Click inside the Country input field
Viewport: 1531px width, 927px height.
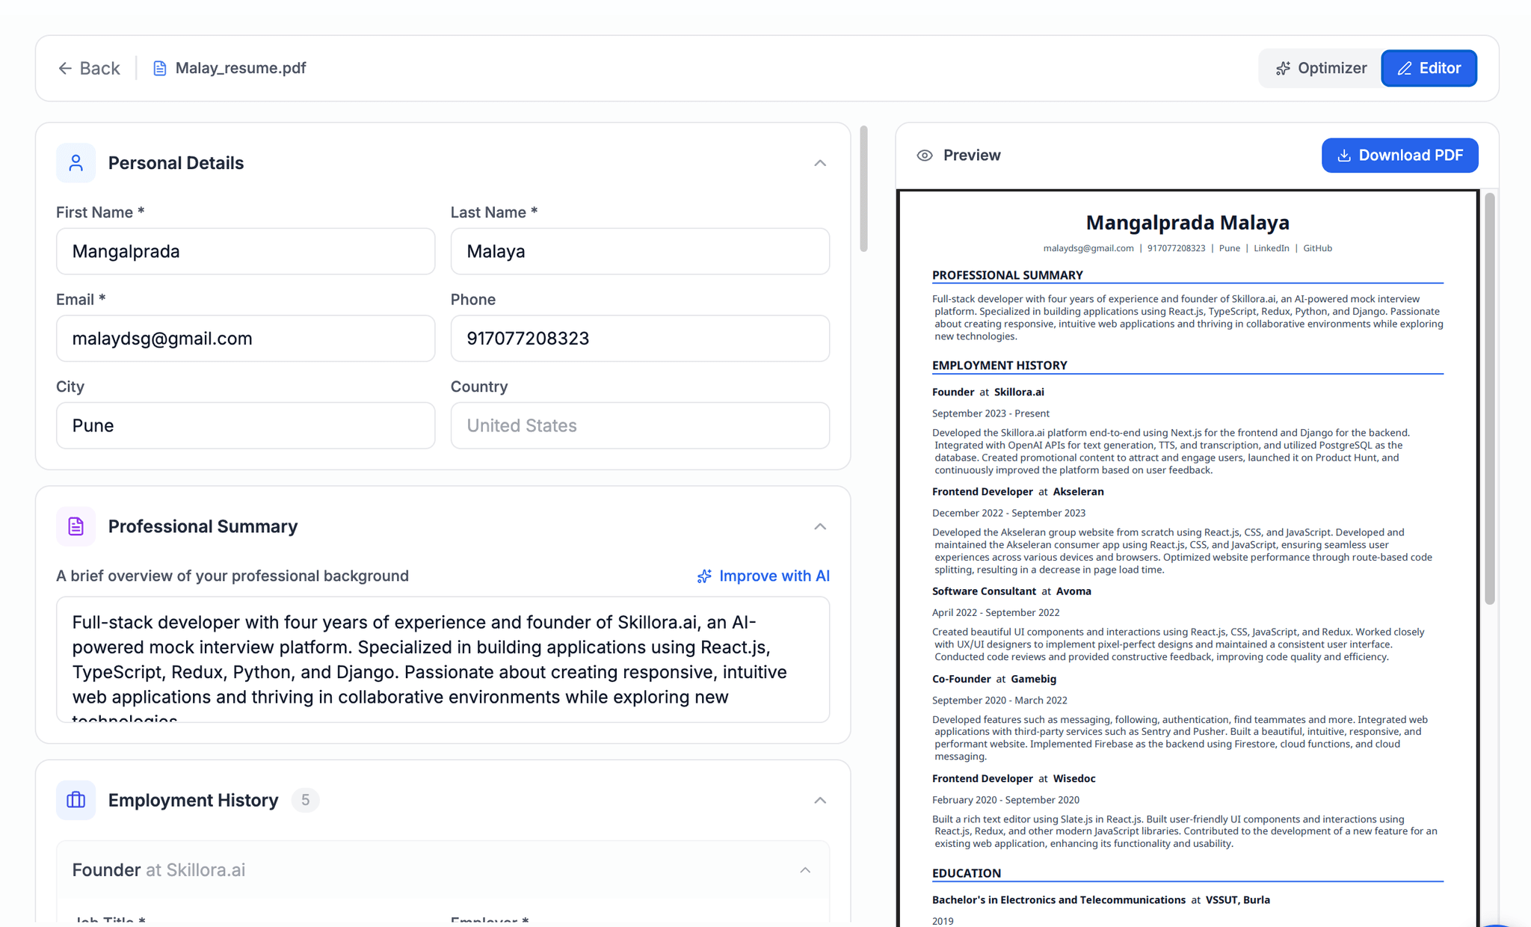coord(639,425)
